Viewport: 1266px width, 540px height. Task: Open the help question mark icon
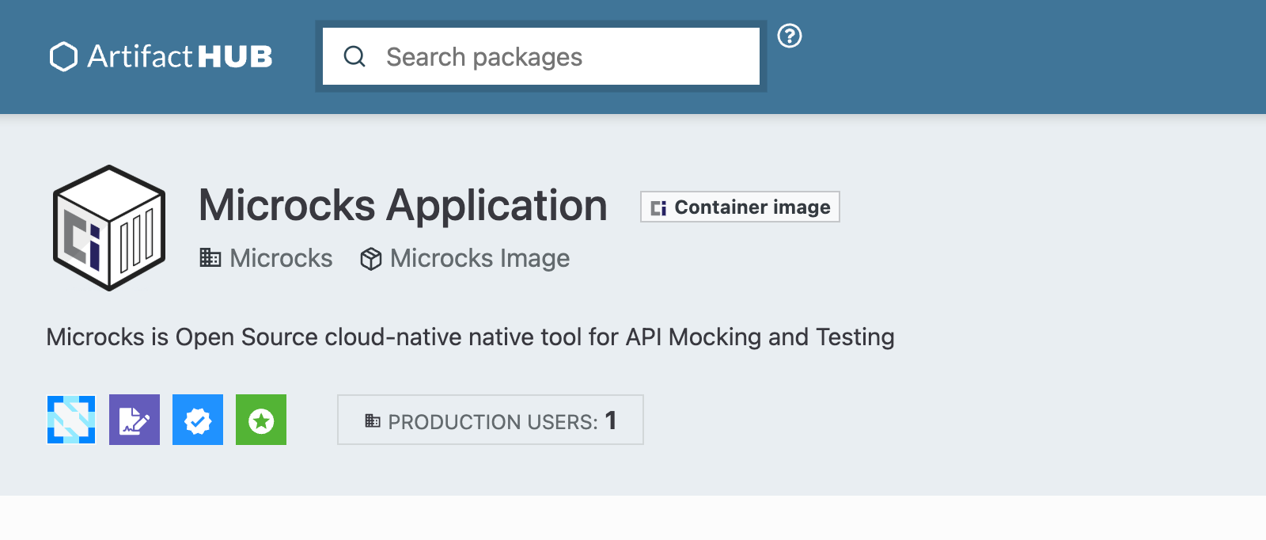pyautogui.click(x=790, y=36)
